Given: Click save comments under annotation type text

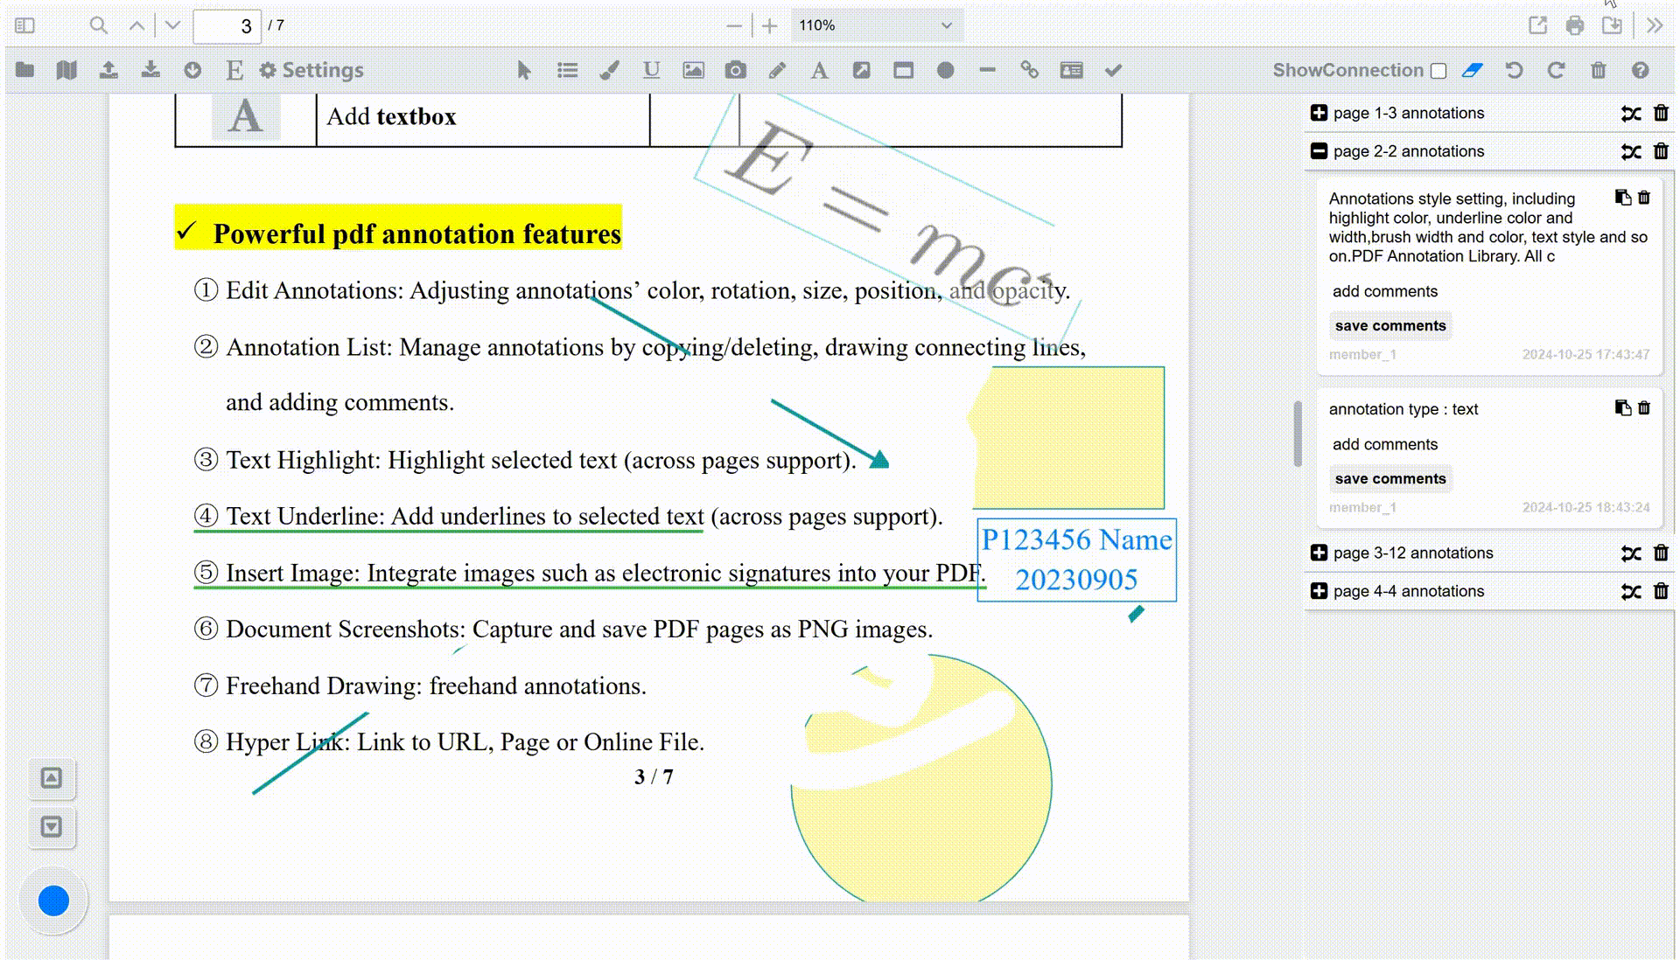Looking at the screenshot, I should (1389, 479).
